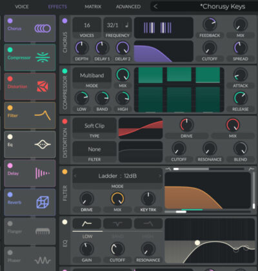
Task: Click the EQ GAIN knob
Action: (x=86, y=249)
